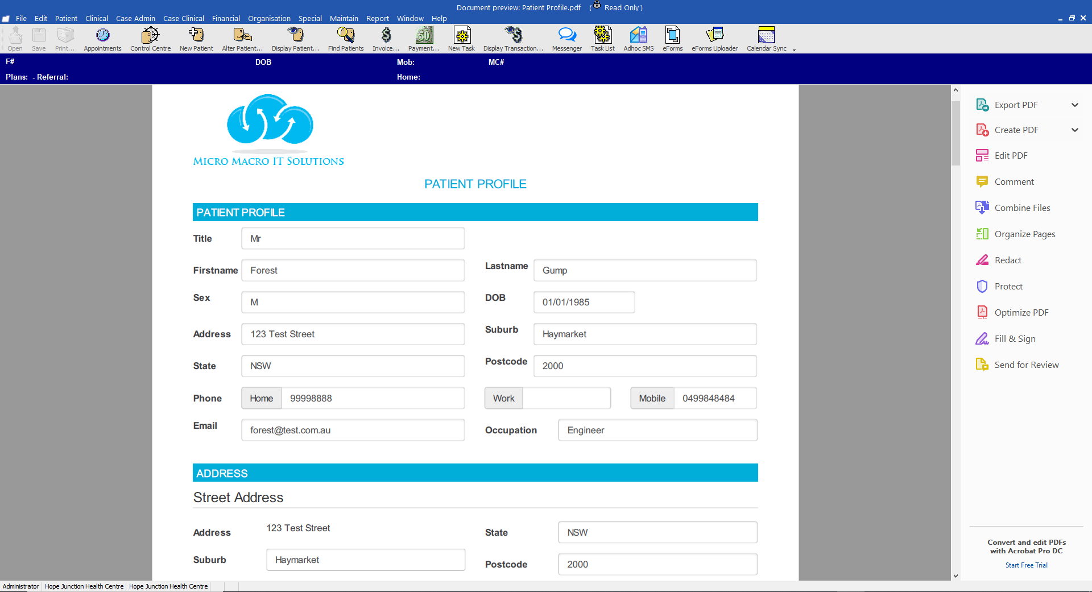Expand the Export PDF chevron
The image size is (1092, 592).
[x=1075, y=105]
